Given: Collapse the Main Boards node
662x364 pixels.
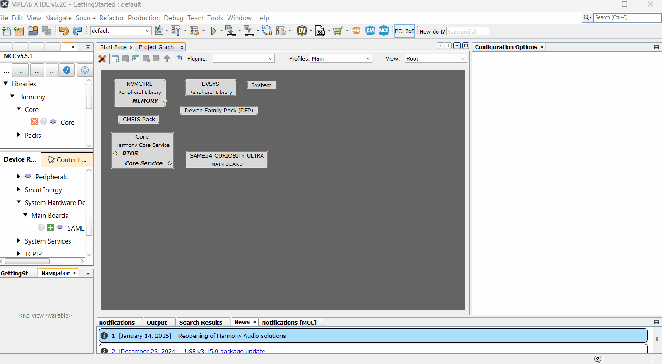Looking at the screenshot, I should [x=25, y=215].
